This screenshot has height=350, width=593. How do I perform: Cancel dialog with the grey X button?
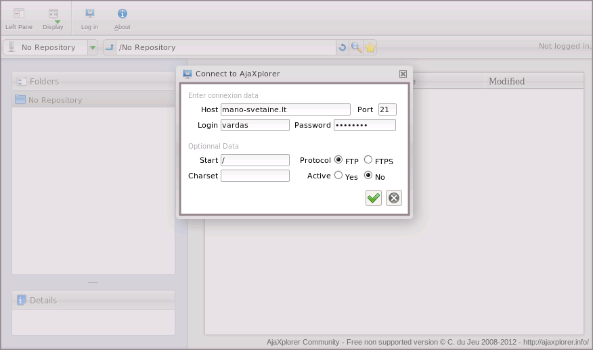394,197
